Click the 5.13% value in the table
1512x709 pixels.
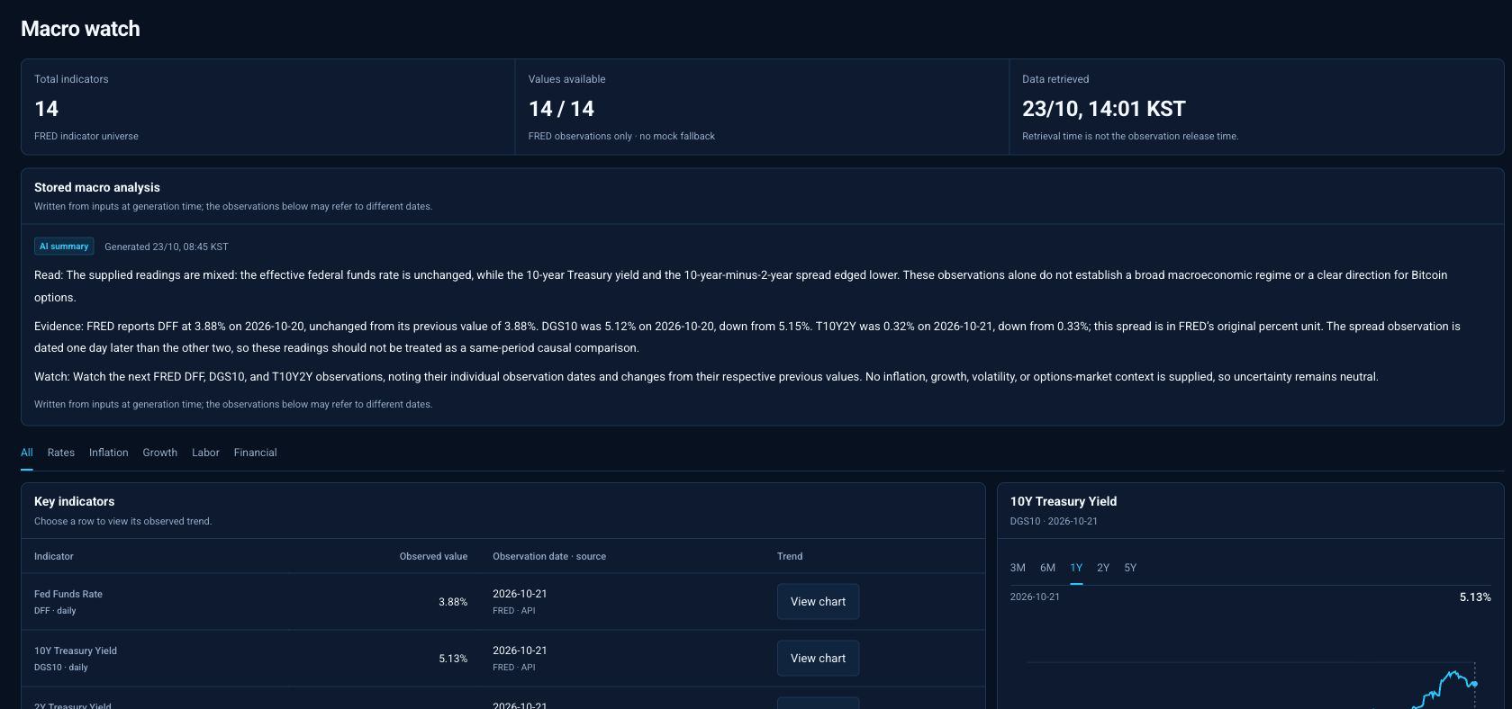(453, 659)
